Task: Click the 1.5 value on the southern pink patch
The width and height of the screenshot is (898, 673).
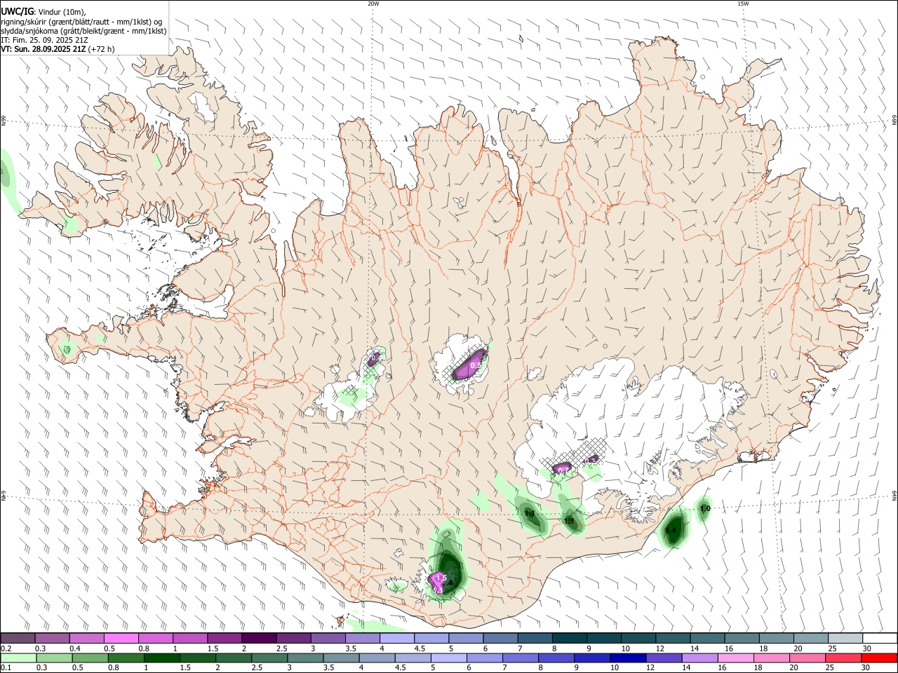Action: [441, 578]
